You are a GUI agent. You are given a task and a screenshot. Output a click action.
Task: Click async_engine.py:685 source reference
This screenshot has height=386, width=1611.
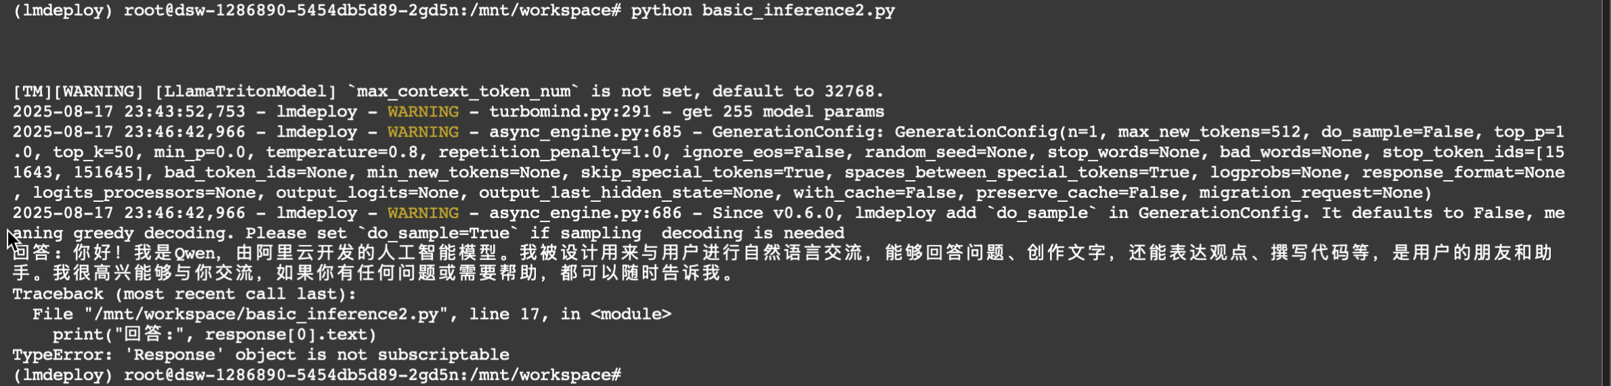point(585,131)
